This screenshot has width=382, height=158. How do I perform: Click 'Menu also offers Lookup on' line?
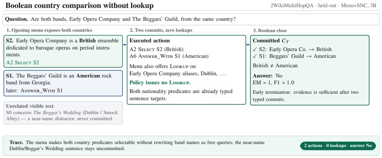163,66
